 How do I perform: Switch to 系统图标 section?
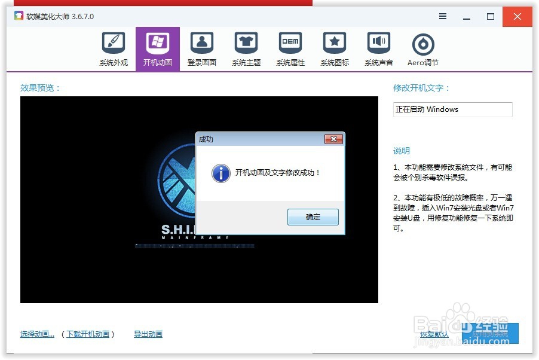point(335,49)
